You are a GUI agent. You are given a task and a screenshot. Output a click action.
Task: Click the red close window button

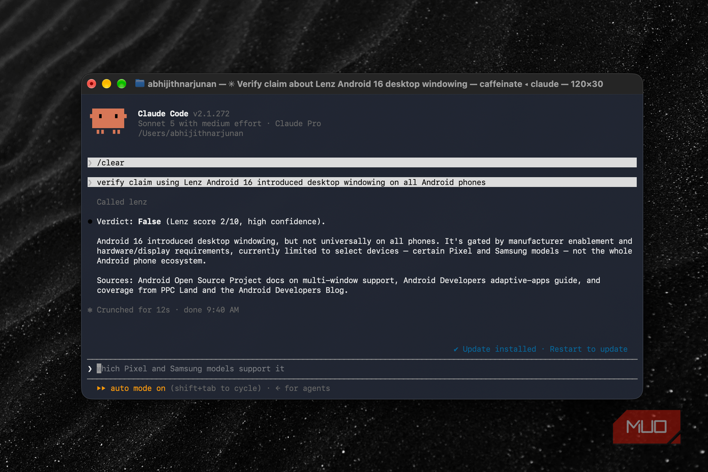point(91,84)
